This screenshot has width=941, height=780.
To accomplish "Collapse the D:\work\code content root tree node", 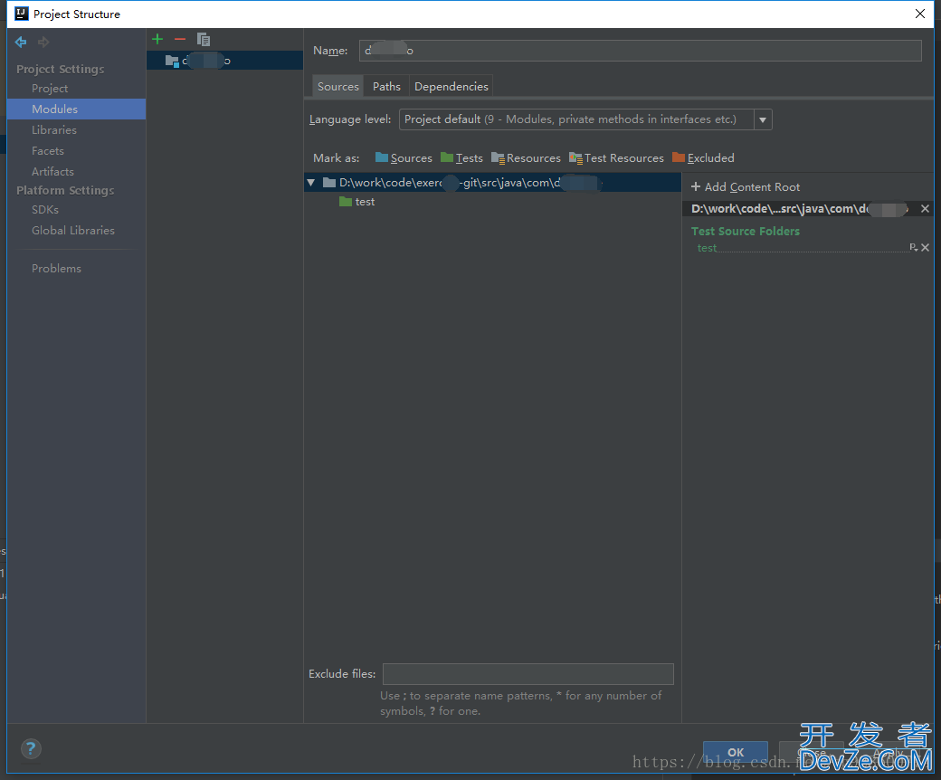I will point(311,183).
